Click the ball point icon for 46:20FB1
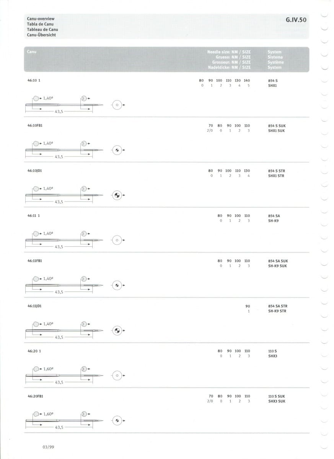This screenshot has height=459, width=334. (117, 421)
